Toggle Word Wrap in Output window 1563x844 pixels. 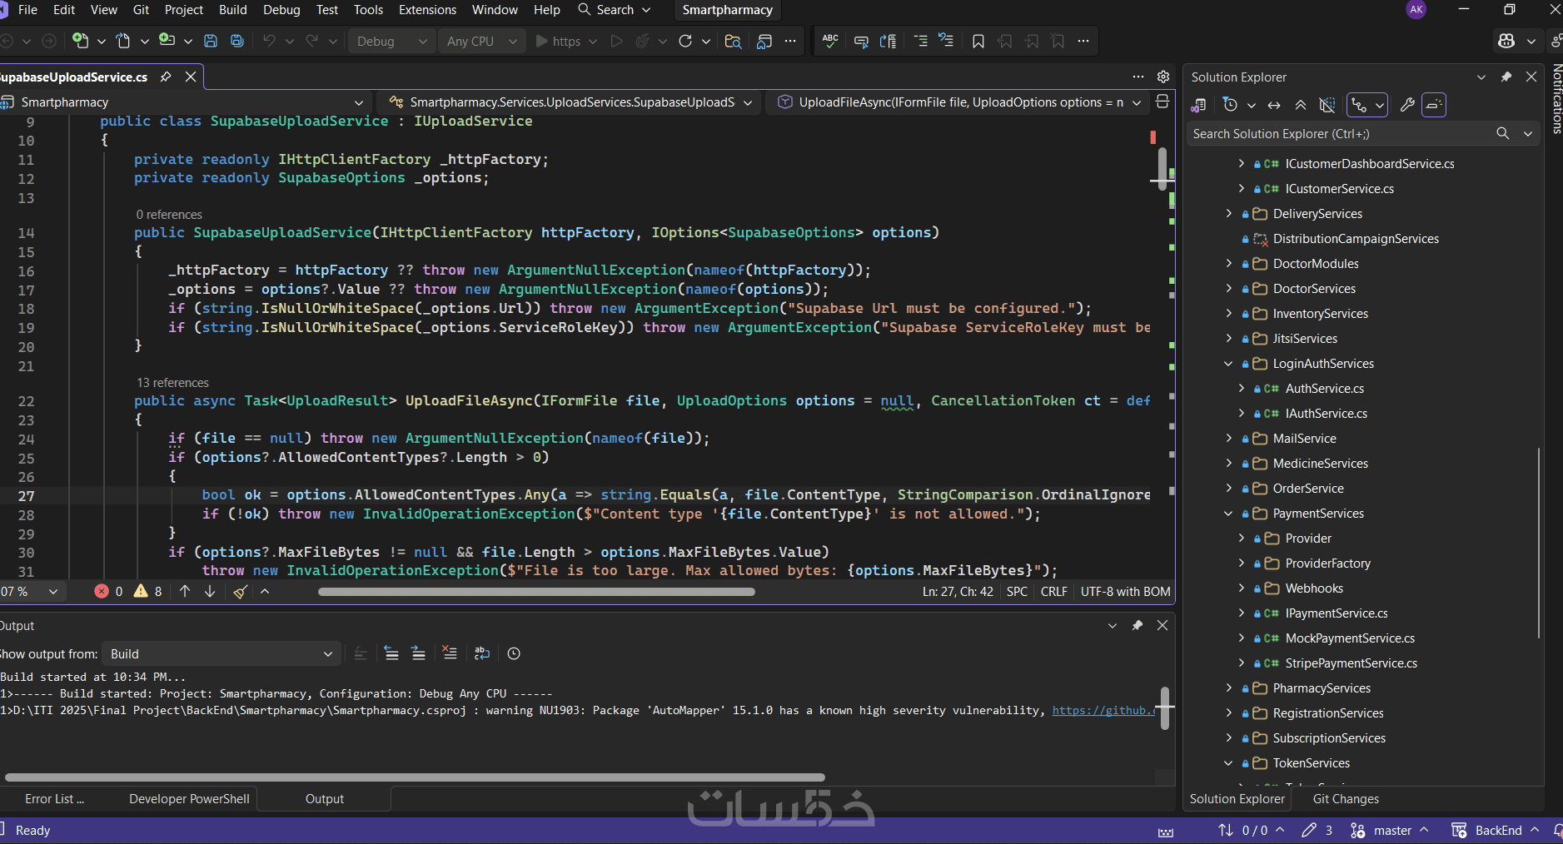(482, 654)
